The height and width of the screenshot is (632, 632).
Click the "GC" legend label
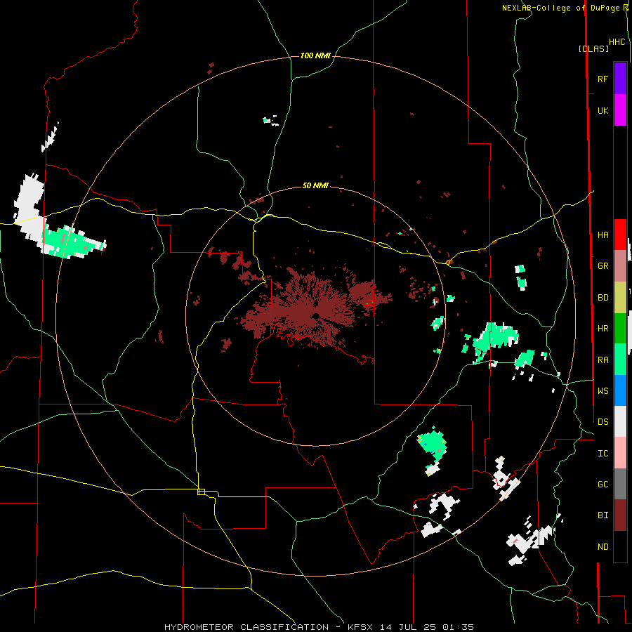603,485
